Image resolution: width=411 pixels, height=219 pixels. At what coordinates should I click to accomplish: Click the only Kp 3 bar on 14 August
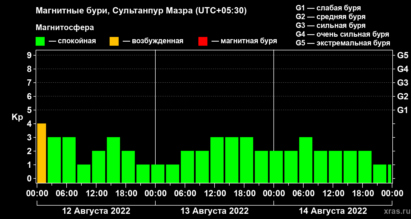(x=306, y=160)
